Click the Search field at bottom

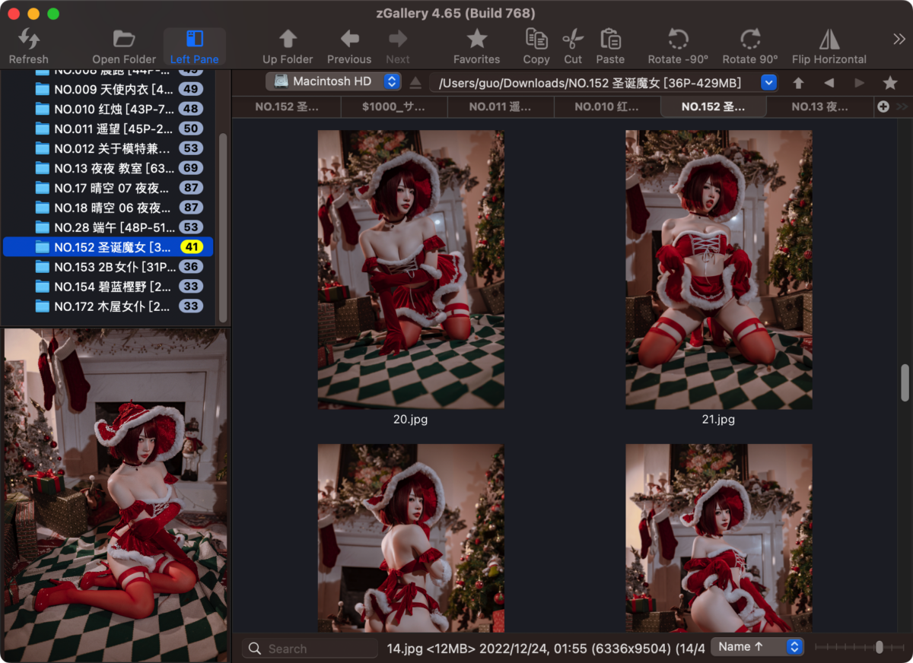tap(310, 649)
